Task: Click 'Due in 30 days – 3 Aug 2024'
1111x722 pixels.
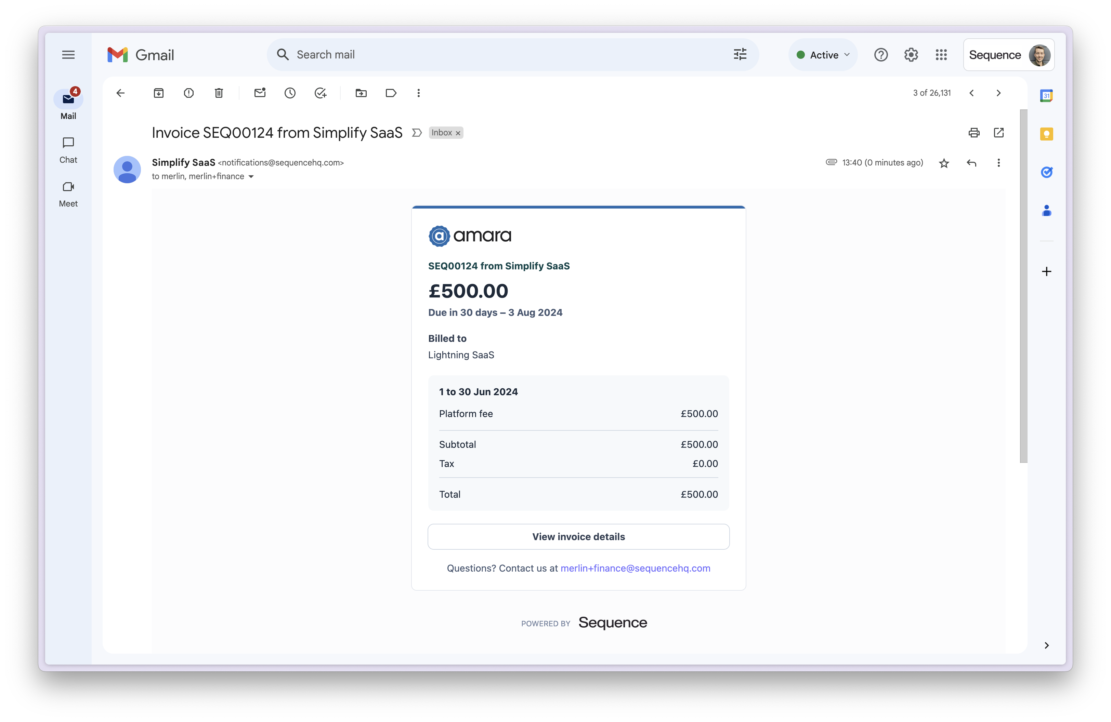Action: click(x=495, y=312)
